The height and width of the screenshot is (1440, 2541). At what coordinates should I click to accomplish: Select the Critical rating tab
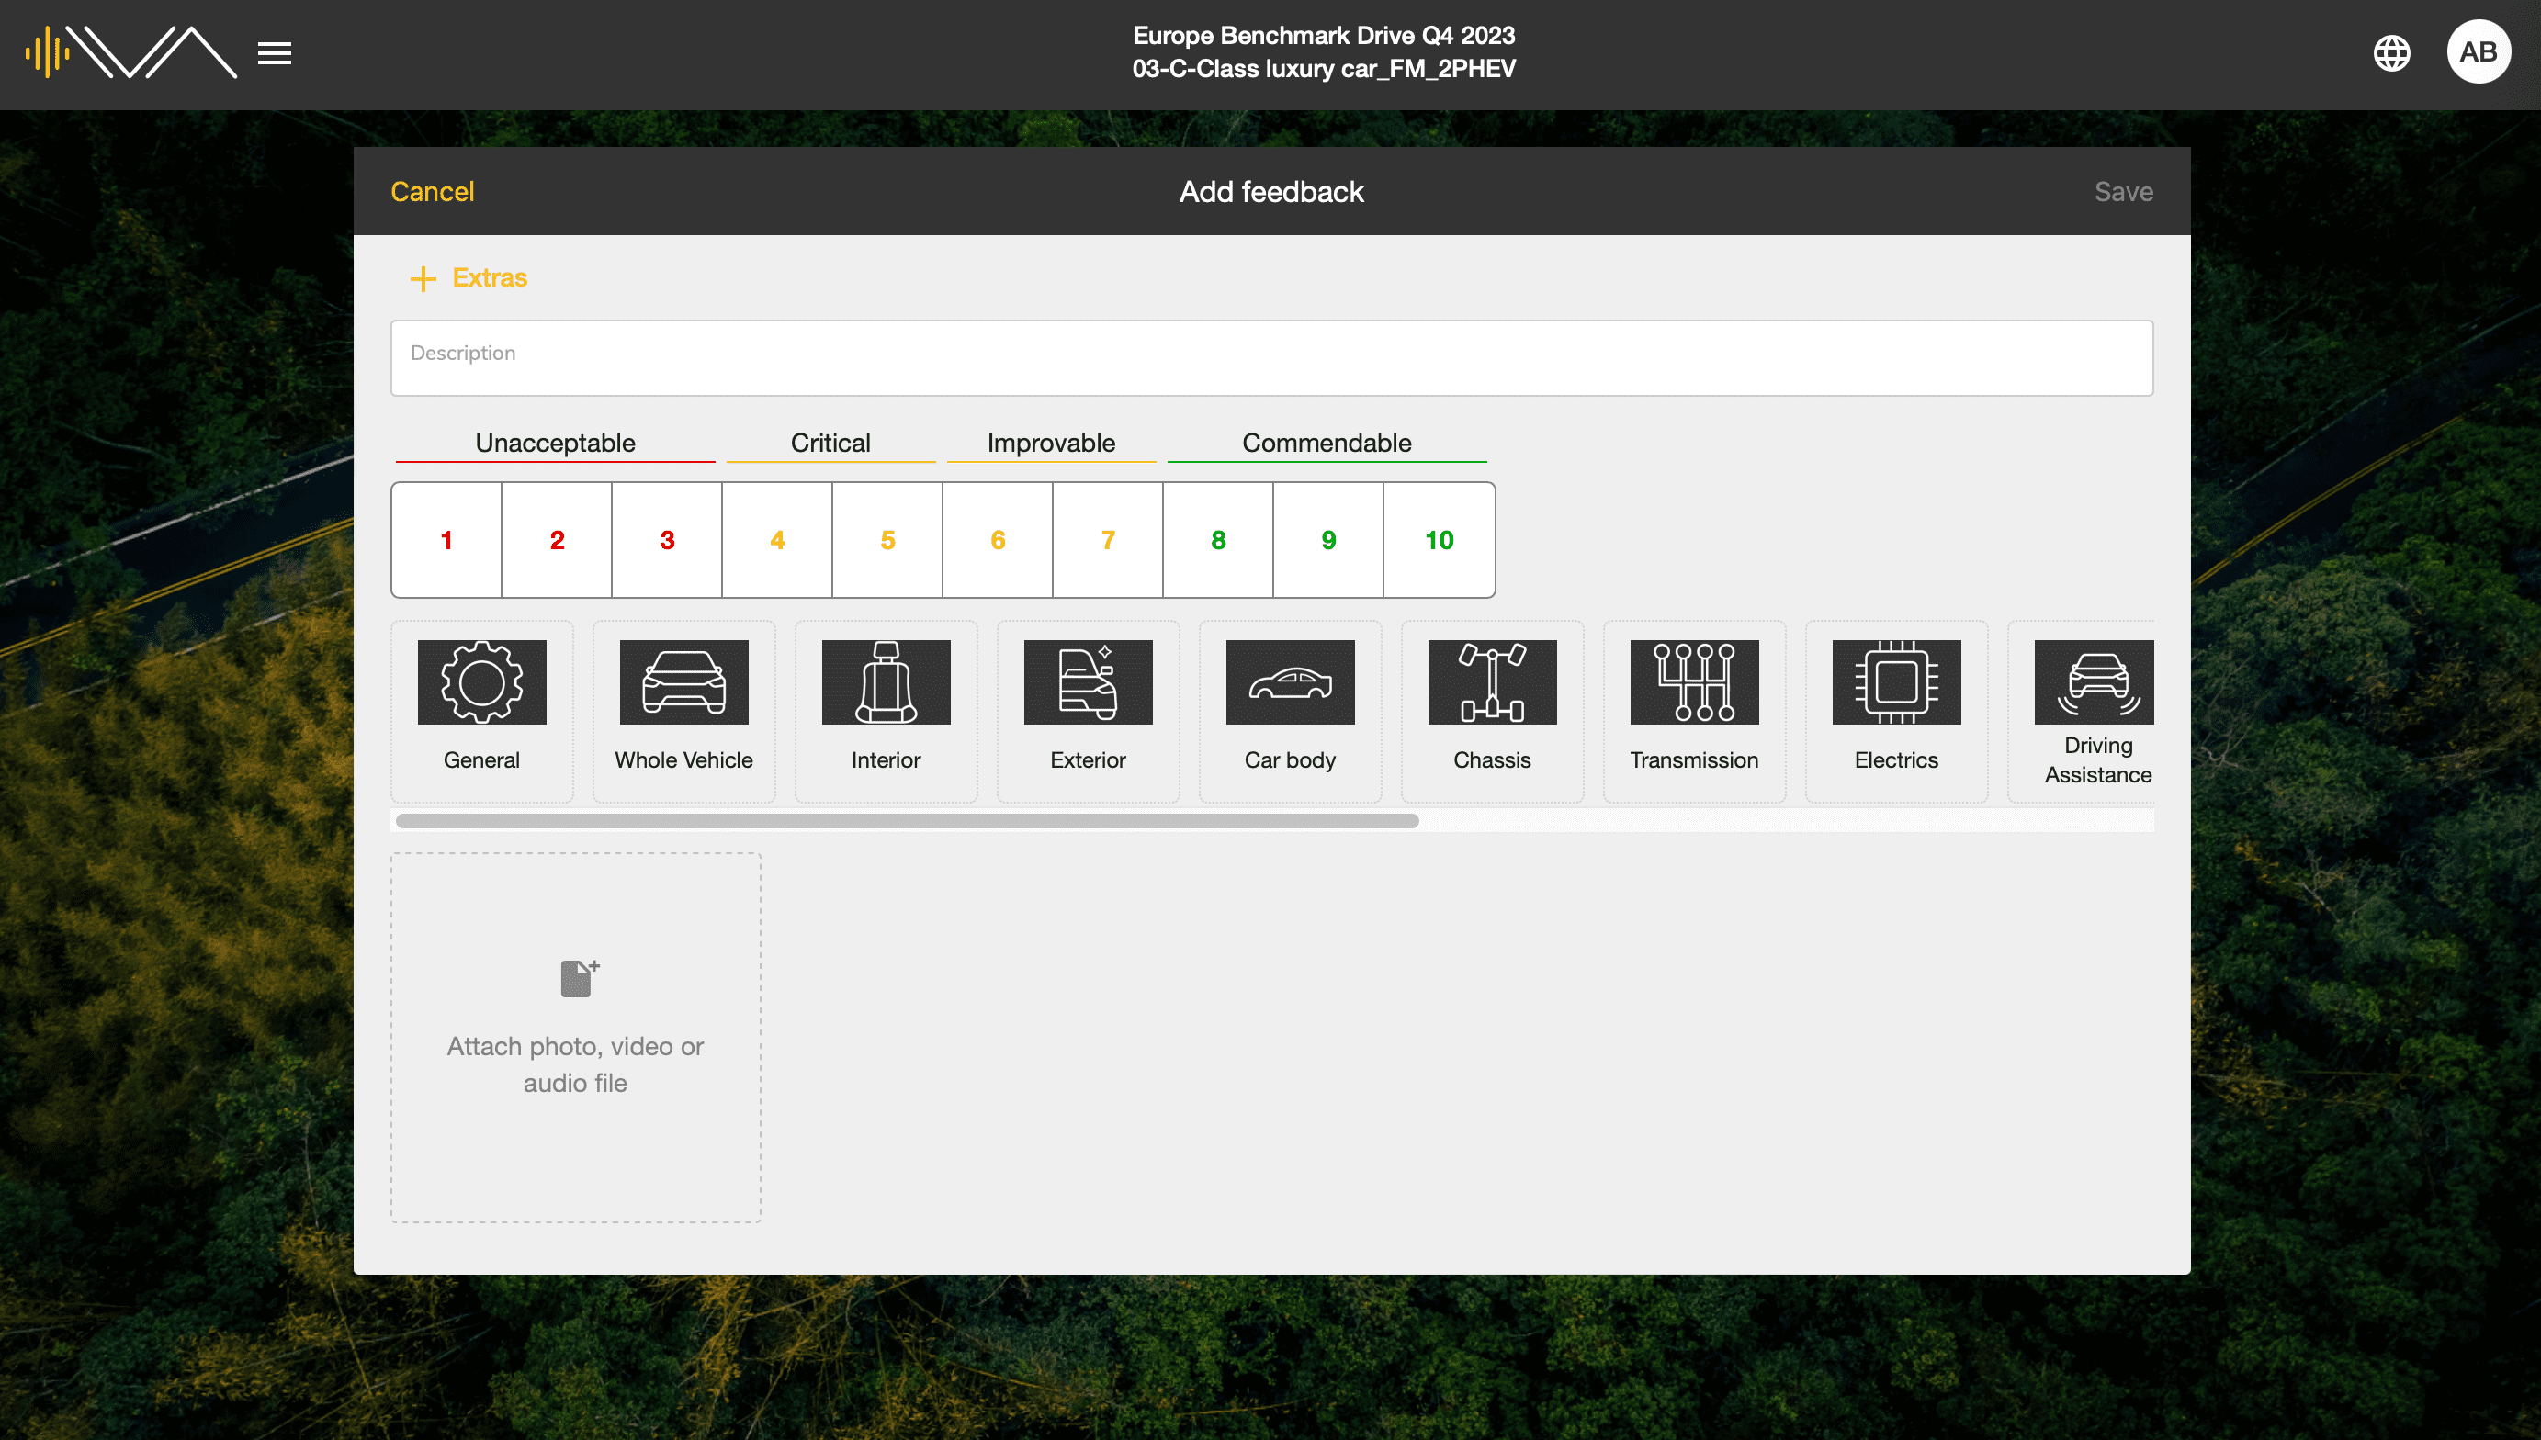click(x=830, y=442)
